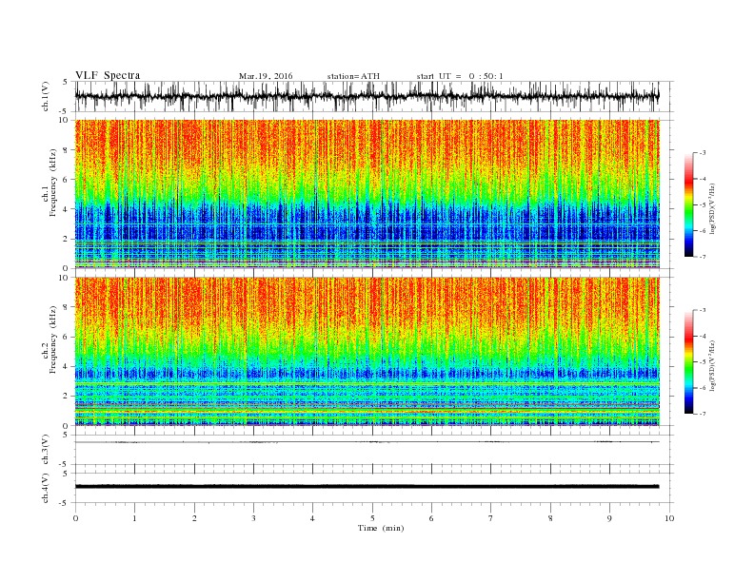This screenshot has height=582, width=754.
Task: Click the "3" tick on the time axis
Action: coord(253,518)
